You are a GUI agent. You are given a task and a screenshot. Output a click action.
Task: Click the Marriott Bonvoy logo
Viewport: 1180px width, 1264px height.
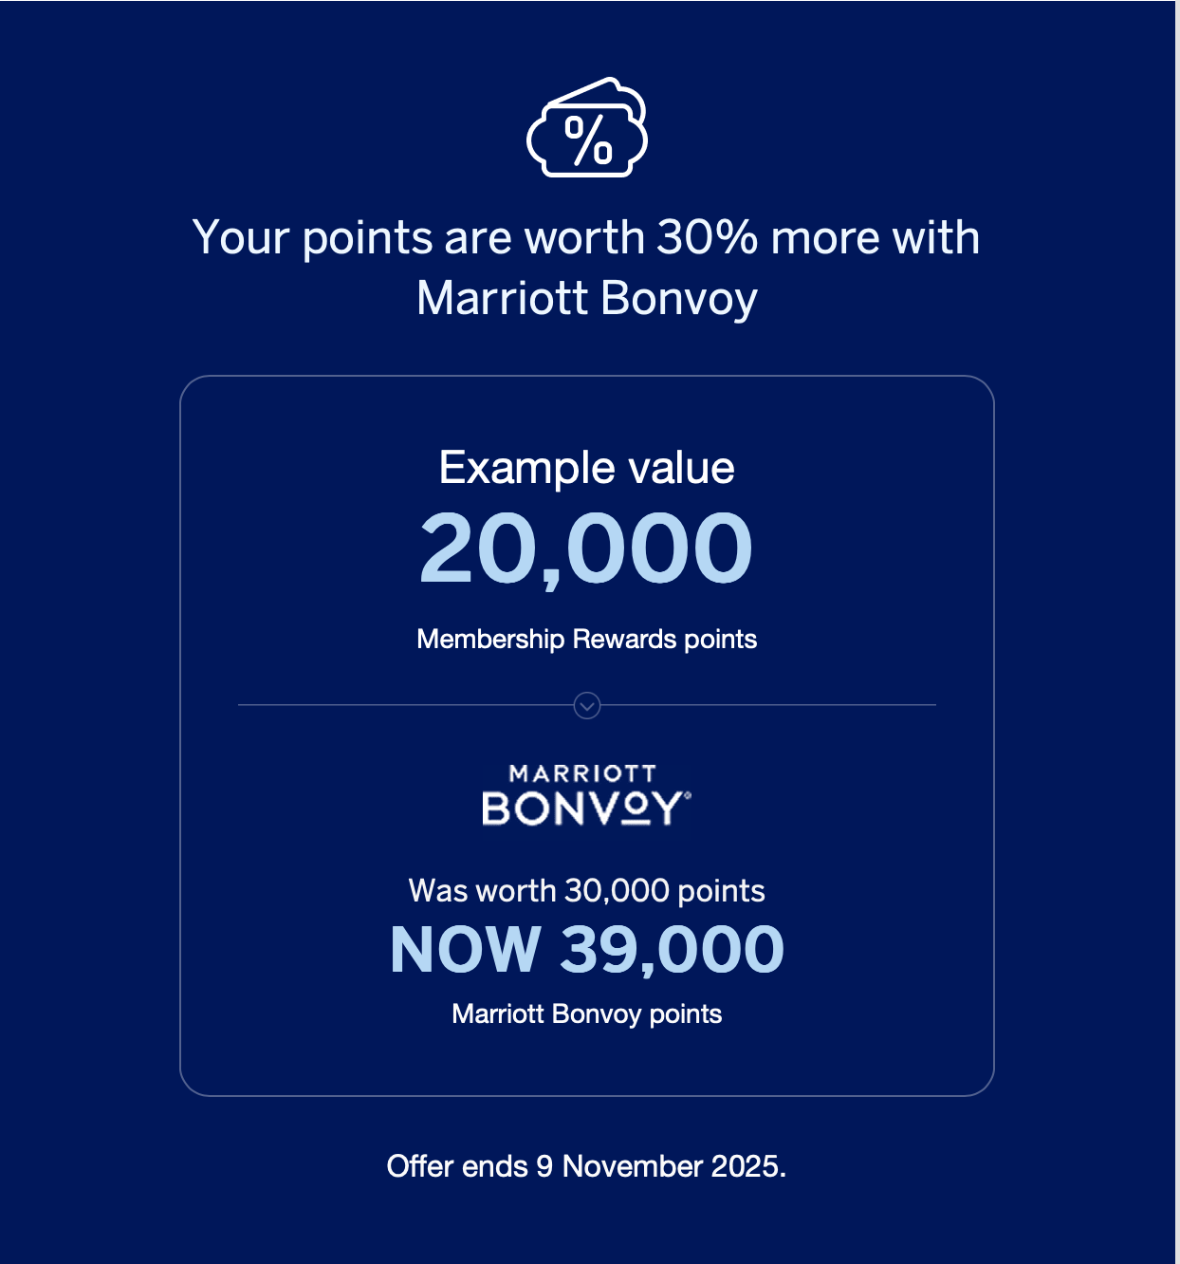(586, 795)
